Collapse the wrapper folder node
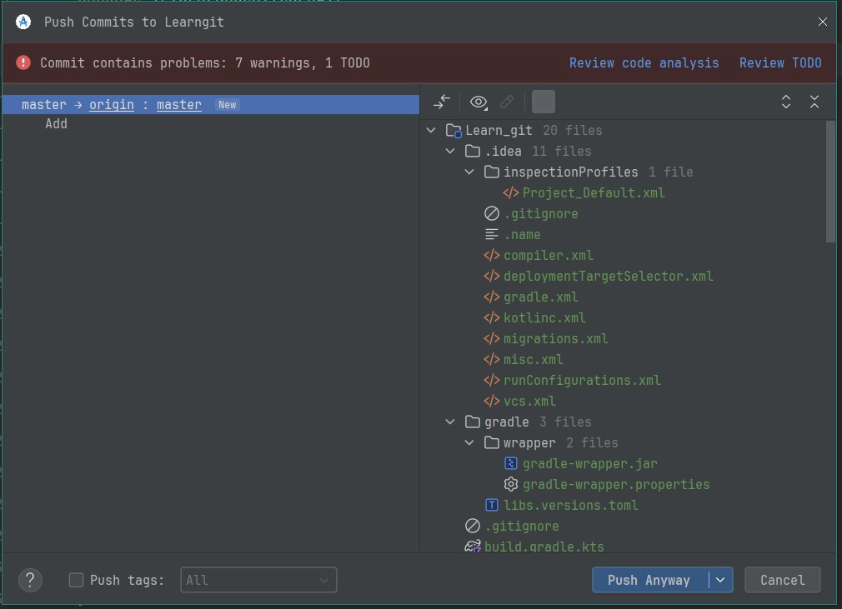This screenshot has height=609, width=842. (x=469, y=443)
